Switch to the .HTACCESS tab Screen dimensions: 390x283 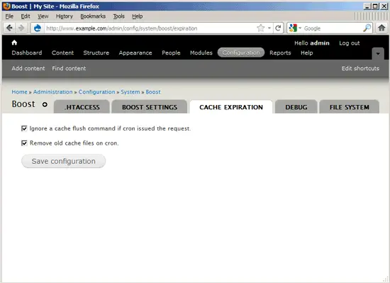(82, 107)
